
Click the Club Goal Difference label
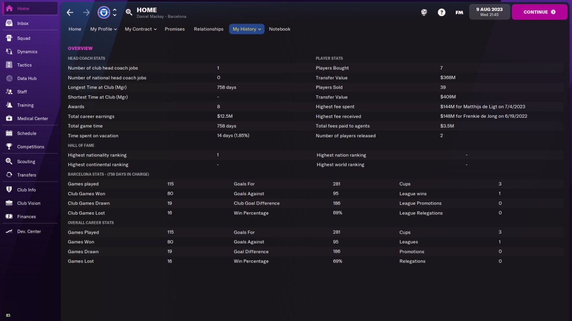point(257,203)
